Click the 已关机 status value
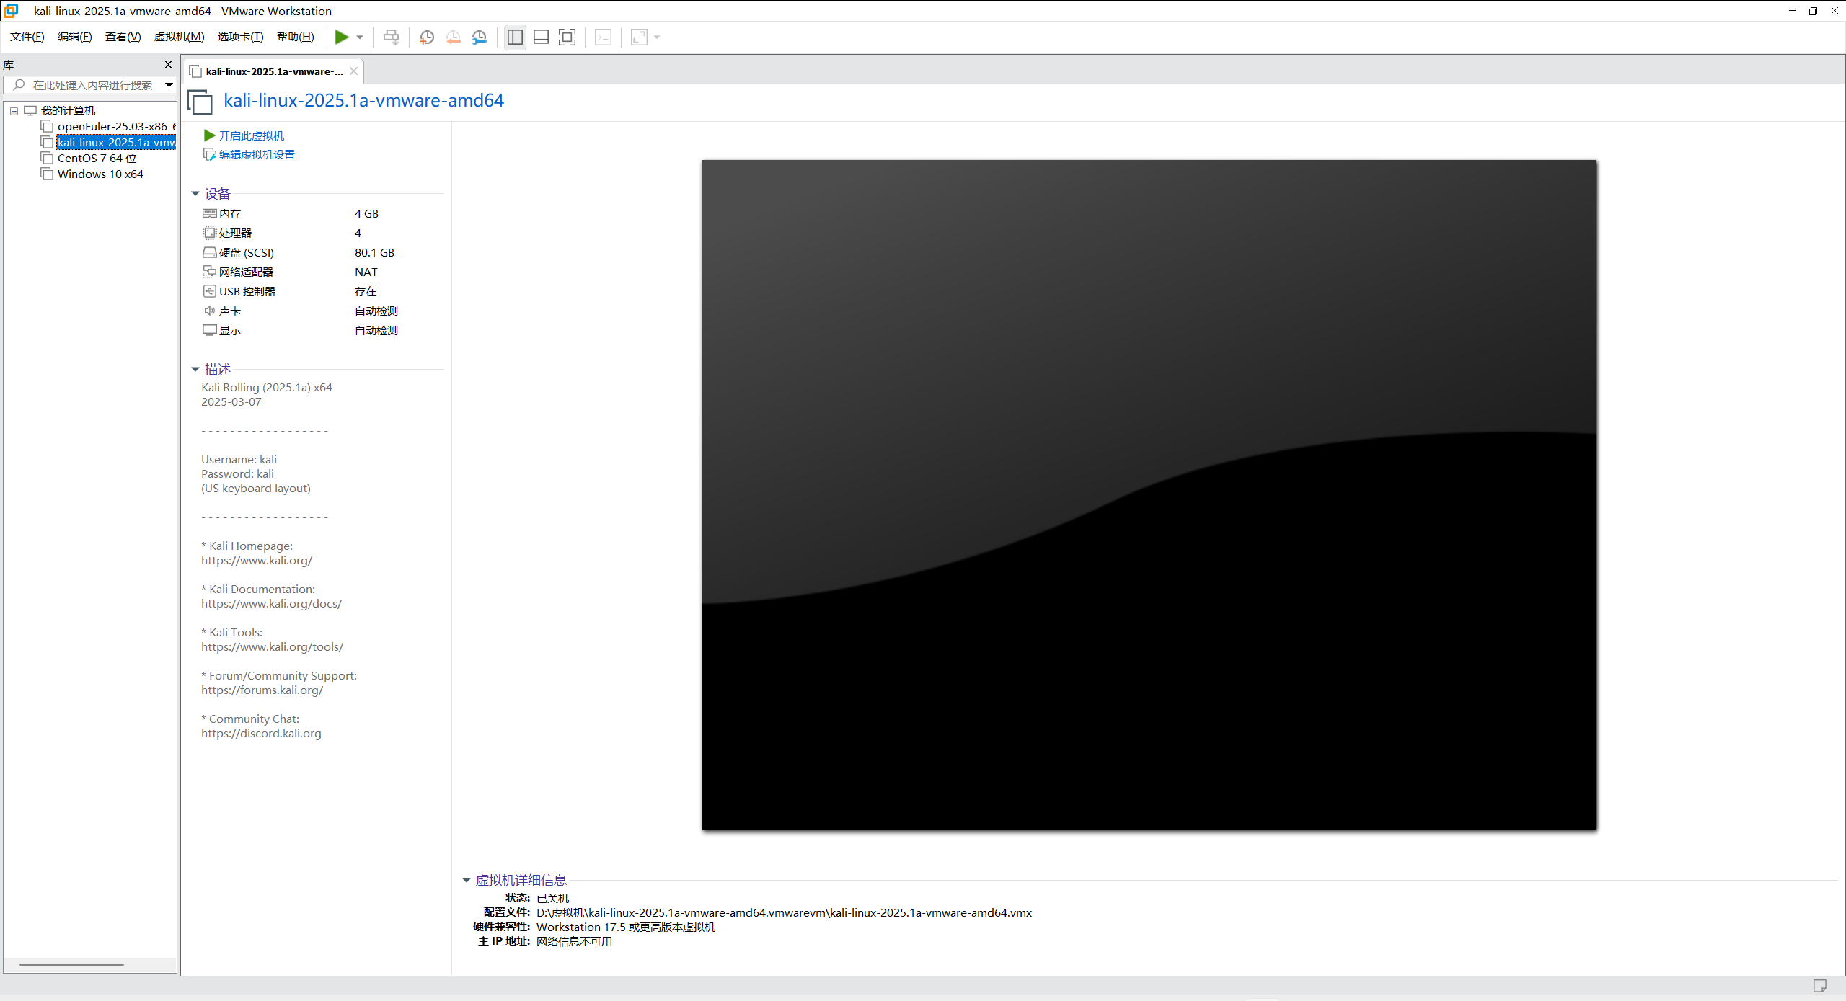The height and width of the screenshot is (1001, 1846). 552,899
